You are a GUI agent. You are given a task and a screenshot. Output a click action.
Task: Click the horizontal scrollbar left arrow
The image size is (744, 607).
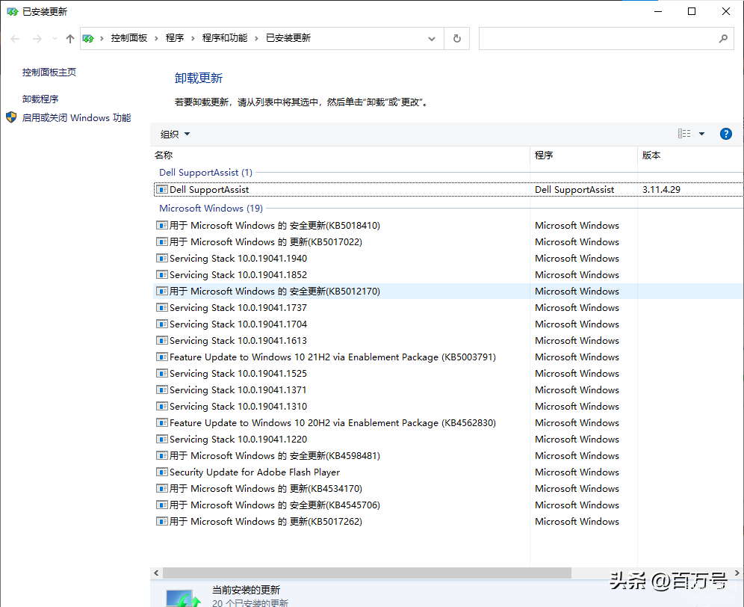(x=156, y=573)
